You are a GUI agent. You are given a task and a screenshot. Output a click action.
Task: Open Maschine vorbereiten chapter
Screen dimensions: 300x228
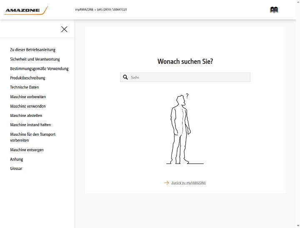(x=28, y=96)
